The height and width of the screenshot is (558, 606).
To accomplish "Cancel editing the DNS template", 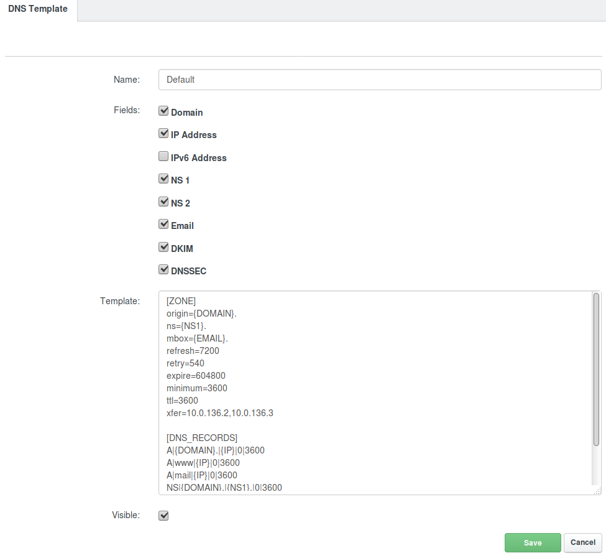I will [583, 542].
